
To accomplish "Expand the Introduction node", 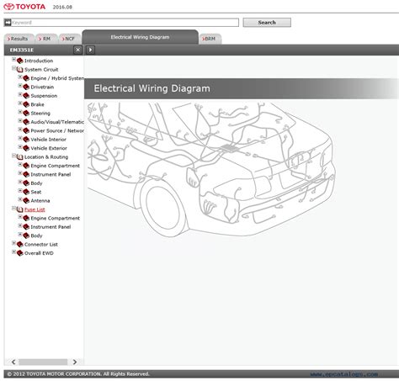I will [x=13, y=60].
